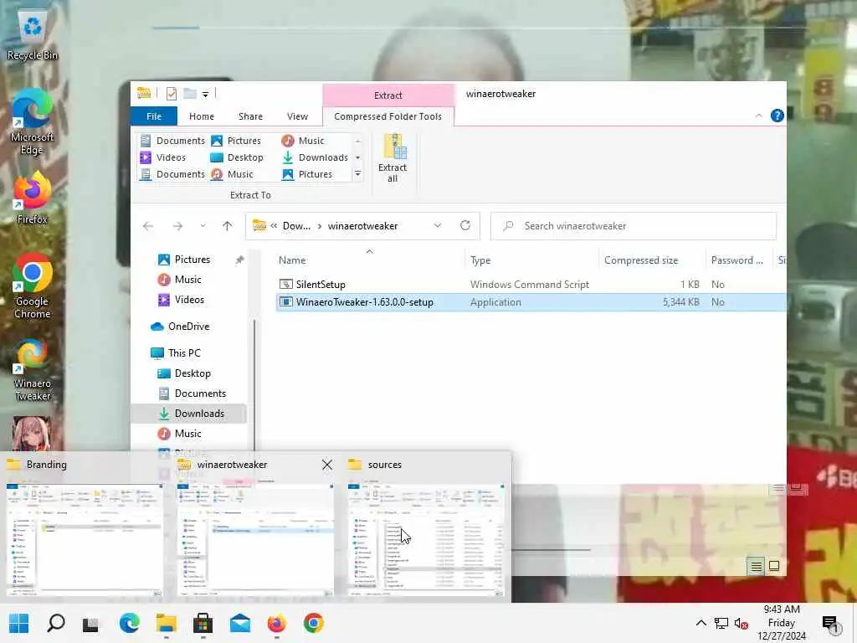Extract to Videos in ribbon gallery
Screen dimensions: 857x643
163,157
